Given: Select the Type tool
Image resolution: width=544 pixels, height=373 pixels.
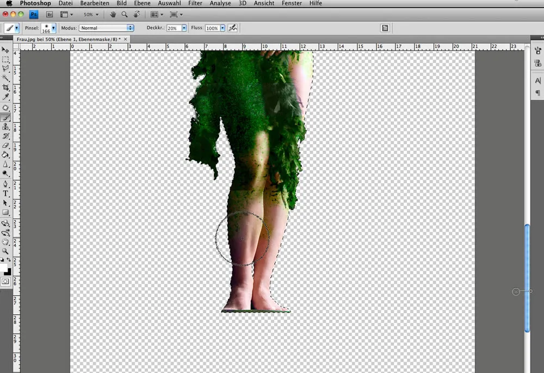Looking at the screenshot, I should (7, 194).
